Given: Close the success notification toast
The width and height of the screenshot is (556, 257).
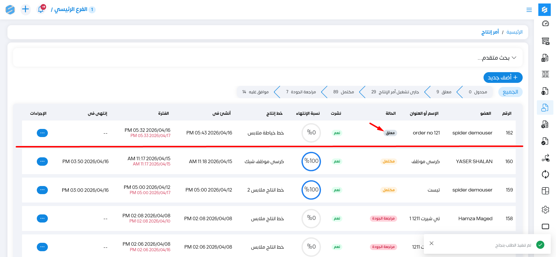Looking at the screenshot, I should (431, 243).
